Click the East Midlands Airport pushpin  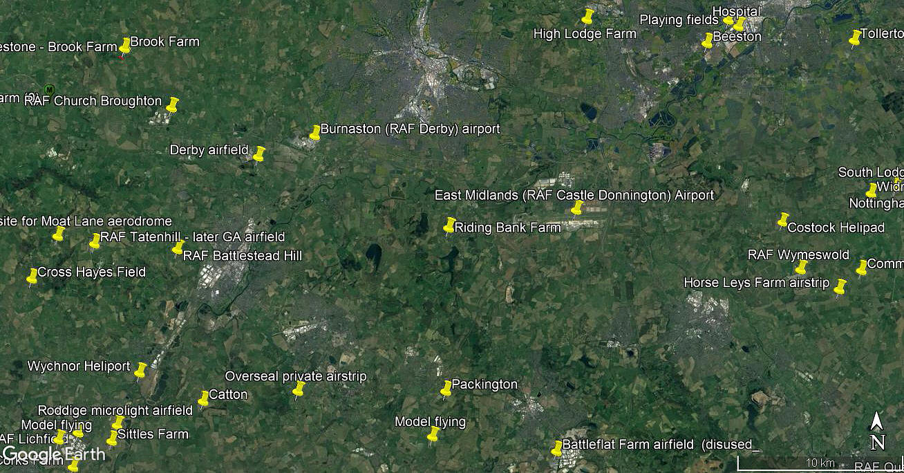point(576,207)
